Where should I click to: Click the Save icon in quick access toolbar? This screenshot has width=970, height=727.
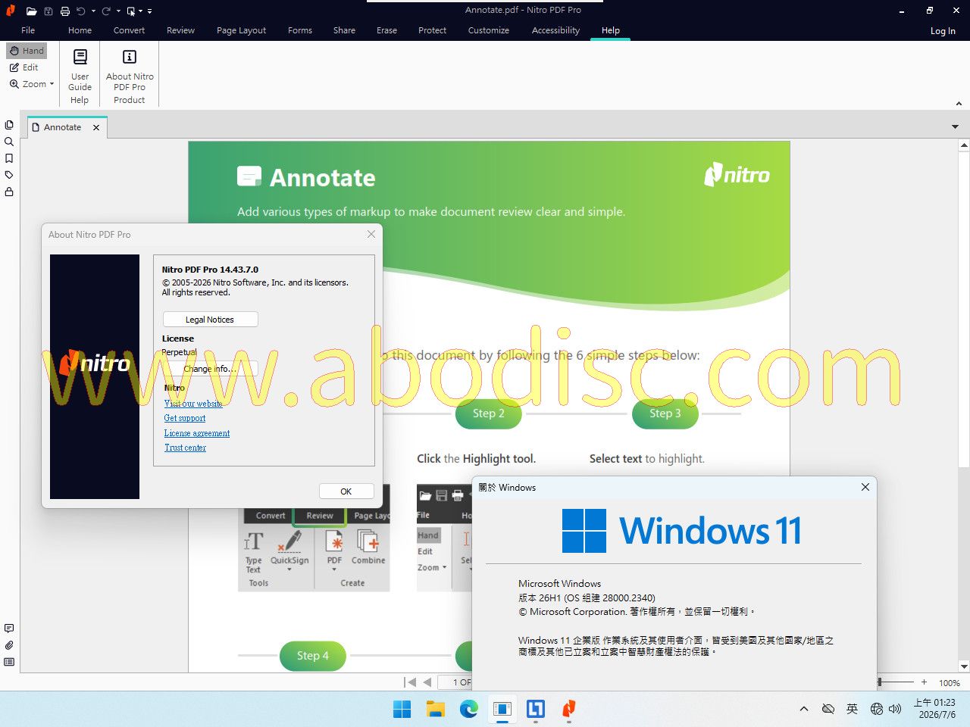click(48, 11)
